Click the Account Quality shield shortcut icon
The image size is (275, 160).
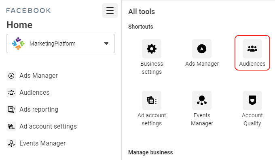coord(252,100)
